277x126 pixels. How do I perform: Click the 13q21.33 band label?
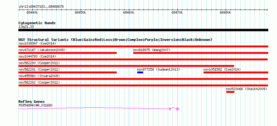tap(26, 27)
